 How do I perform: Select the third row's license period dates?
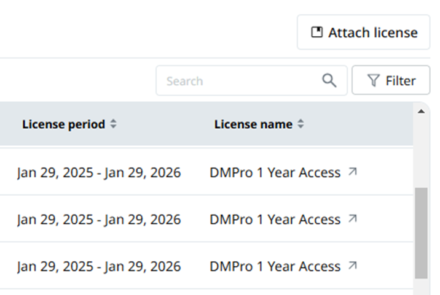tap(99, 267)
